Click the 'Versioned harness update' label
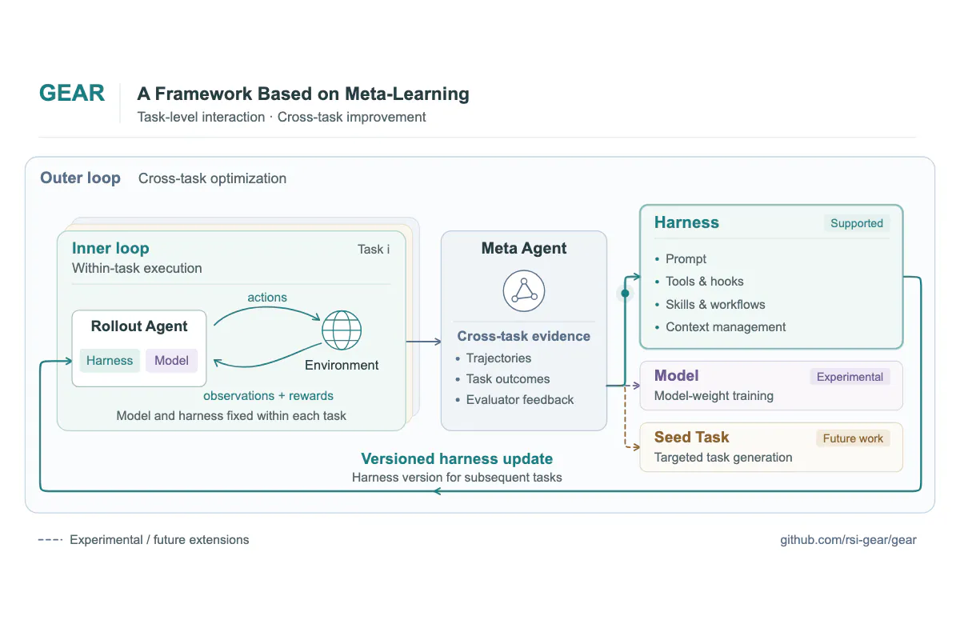960x640 pixels. (457, 459)
